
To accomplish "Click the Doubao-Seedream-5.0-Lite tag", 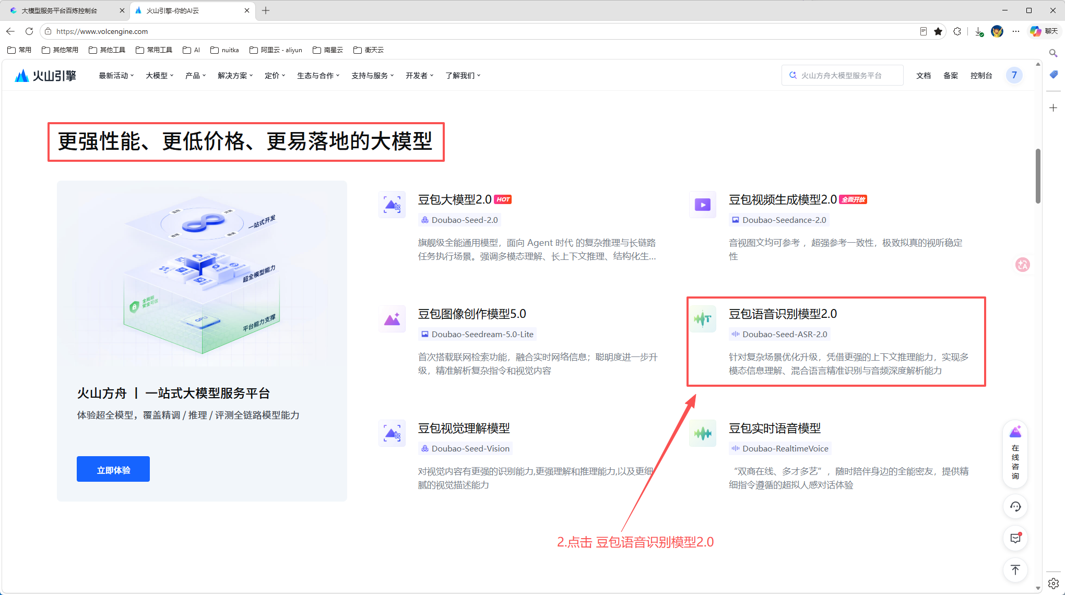I will (477, 335).
